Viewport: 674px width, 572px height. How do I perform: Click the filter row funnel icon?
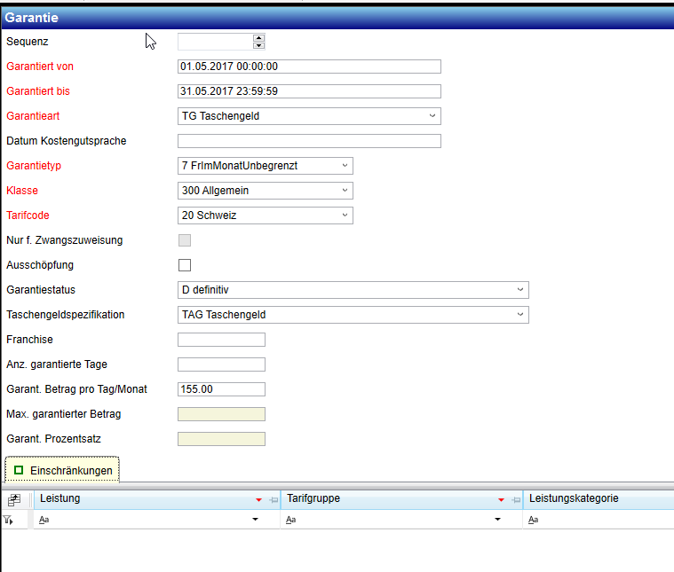(8, 520)
